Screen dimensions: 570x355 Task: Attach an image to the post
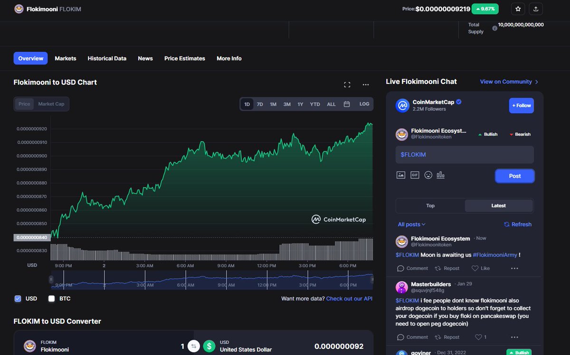point(401,175)
